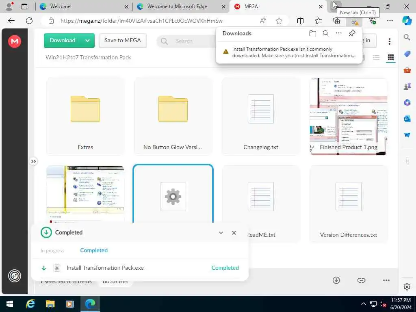Open Outlook in Edge sidebar
The image size is (416, 312).
click(407, 119)
